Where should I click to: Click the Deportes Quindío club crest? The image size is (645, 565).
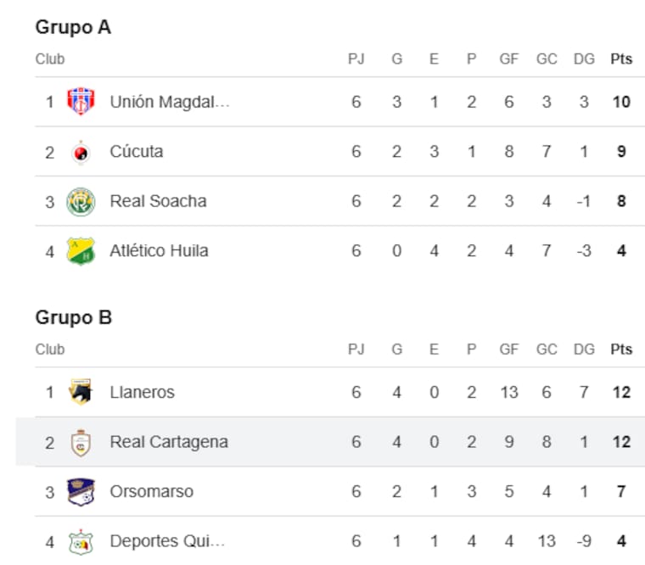(81, 541)
